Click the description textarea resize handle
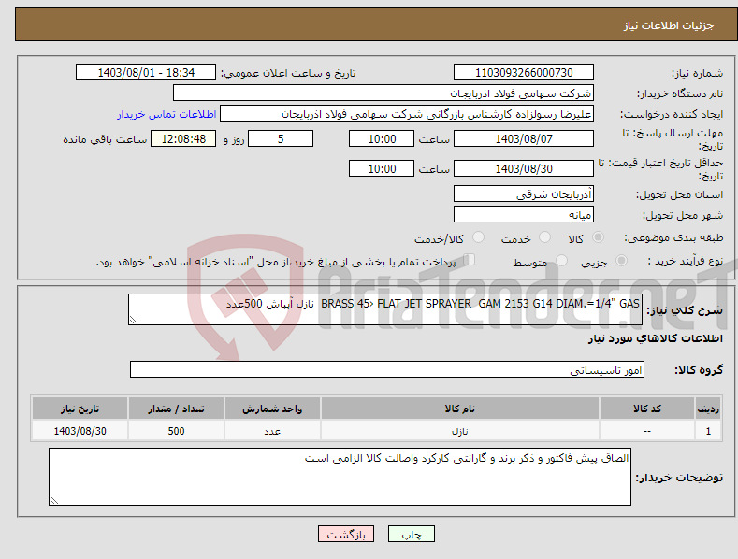The image size is (738, 559). pos(133,320)
